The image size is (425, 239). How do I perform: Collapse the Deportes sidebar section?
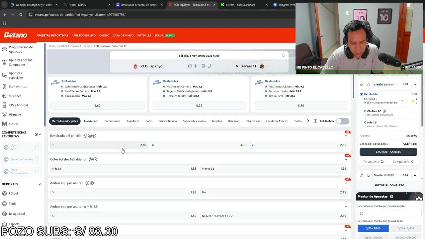(40, 184)
